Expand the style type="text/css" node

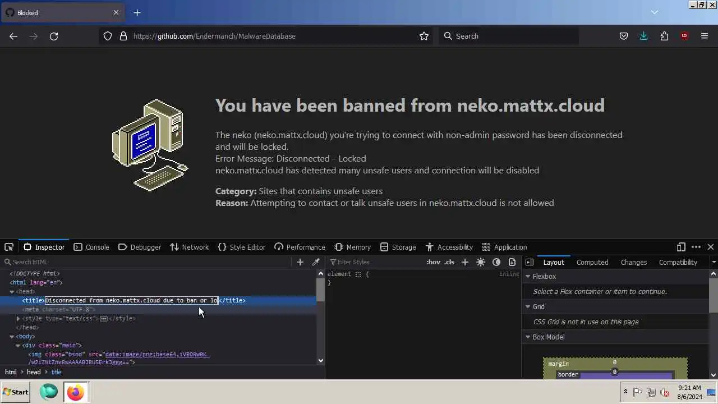18,319
